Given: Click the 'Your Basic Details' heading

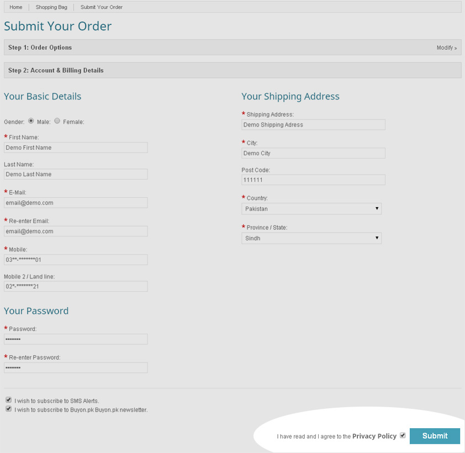Looking at the screenshot, I should pyautogui.click(x=43, y=97).
